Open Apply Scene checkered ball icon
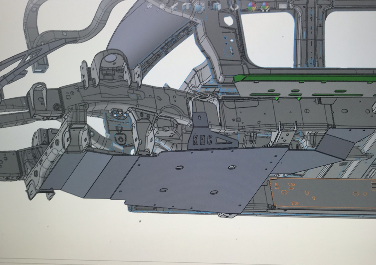The width and height of the screenshot is (376, 265). (265, 6)
